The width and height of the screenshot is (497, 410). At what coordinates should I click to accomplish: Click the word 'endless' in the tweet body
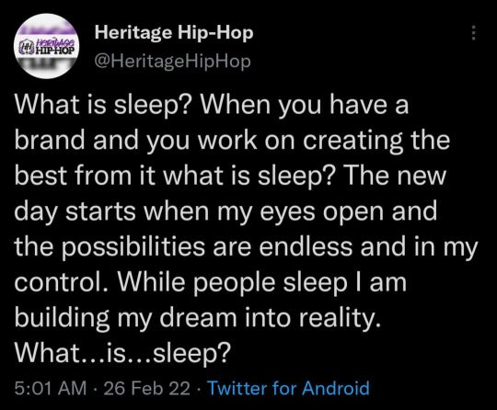tap(306, 246)
